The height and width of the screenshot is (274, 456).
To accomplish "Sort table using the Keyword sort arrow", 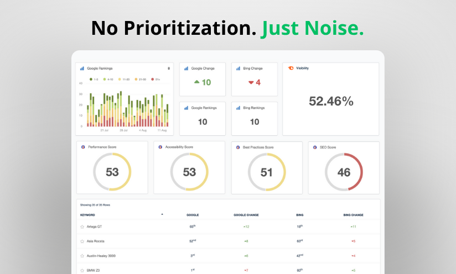I will tap(162, 214).
